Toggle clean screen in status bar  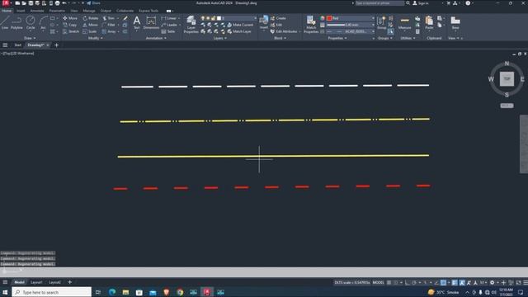tap(519, 282)
